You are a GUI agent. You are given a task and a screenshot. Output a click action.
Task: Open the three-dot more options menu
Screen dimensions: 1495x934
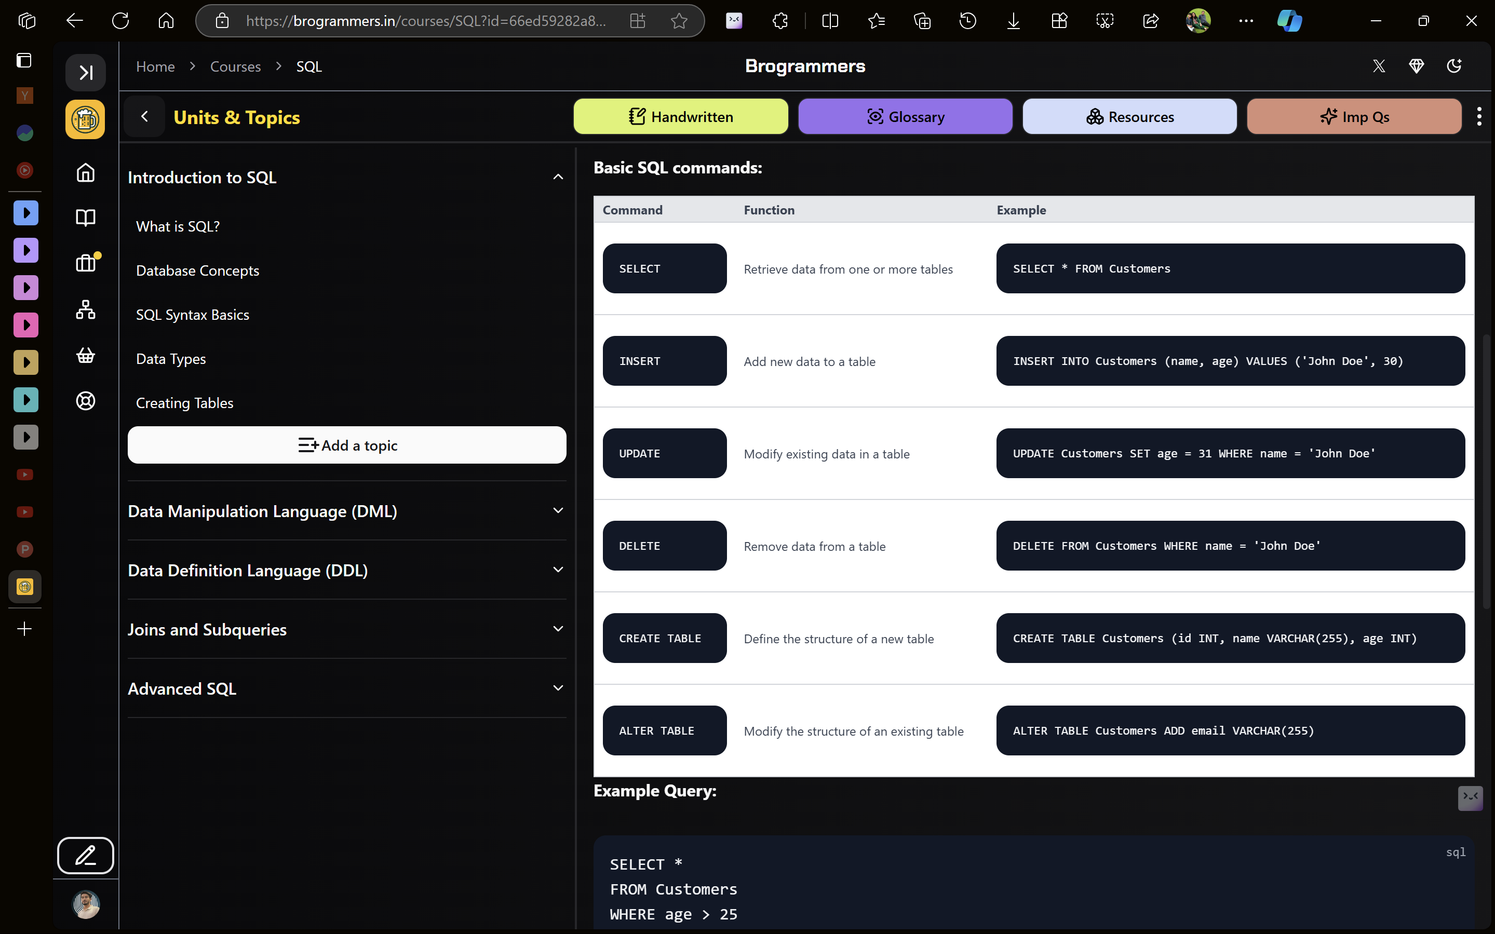(1479, 116)
